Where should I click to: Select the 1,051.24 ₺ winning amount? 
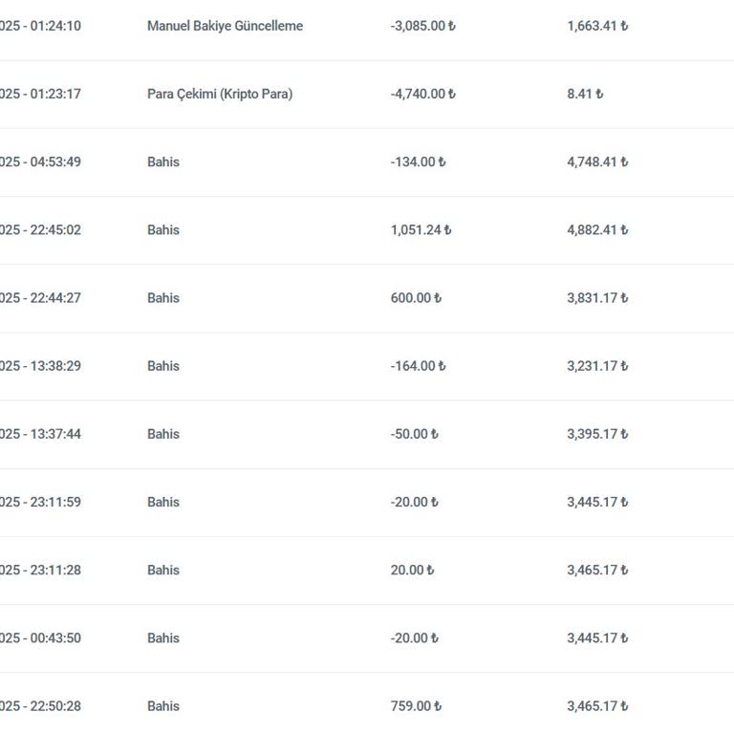421,229
